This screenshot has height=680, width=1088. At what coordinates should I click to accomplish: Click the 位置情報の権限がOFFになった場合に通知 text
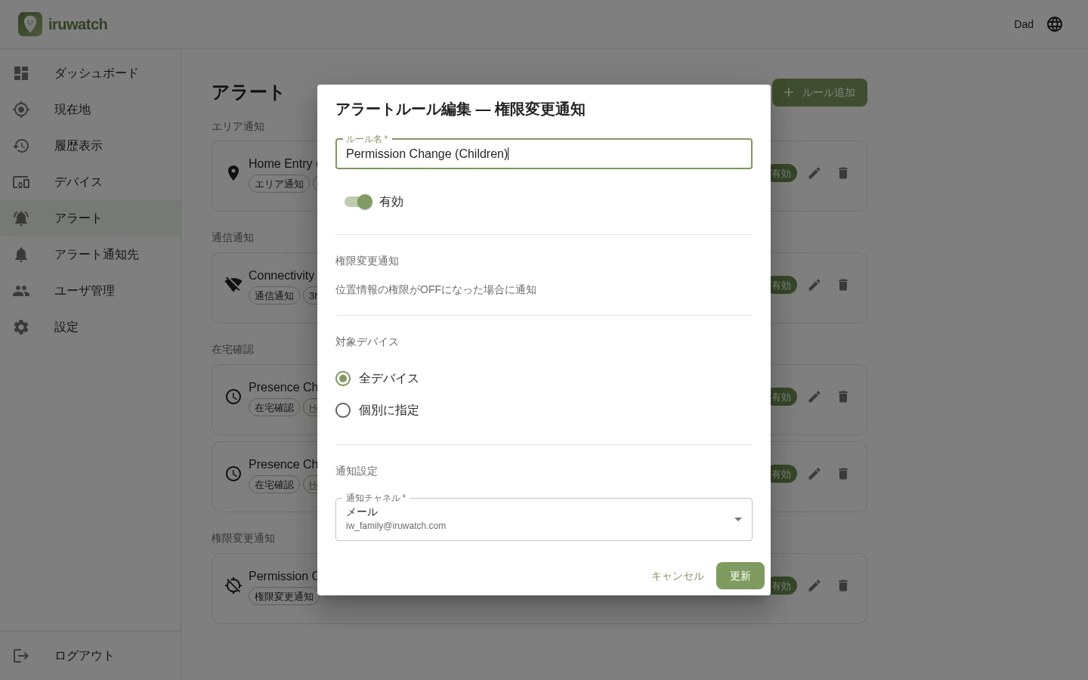436,290
